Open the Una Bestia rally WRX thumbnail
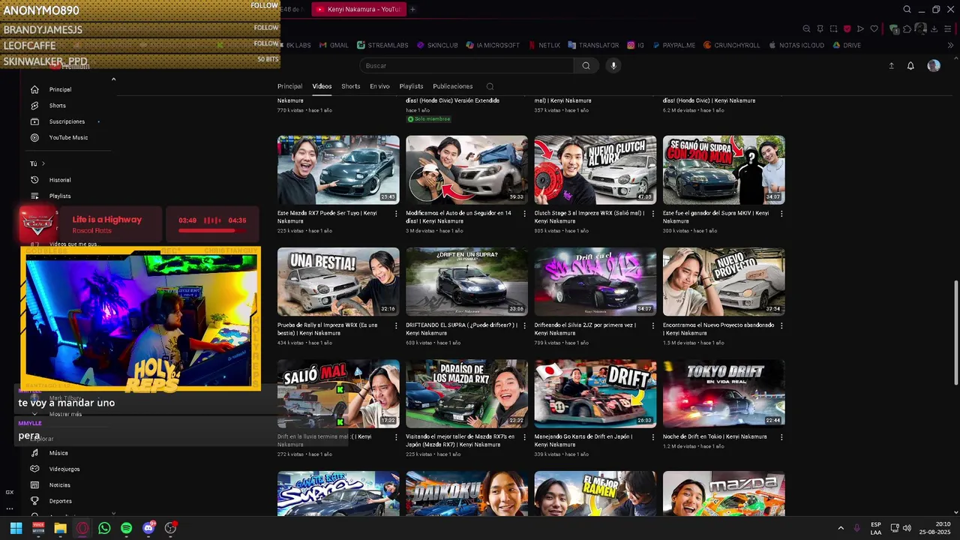The image size is (960, 540). click(x=338, y=282)
